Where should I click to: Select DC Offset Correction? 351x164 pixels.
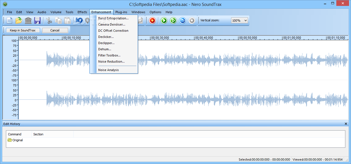(x=114, y=31)
